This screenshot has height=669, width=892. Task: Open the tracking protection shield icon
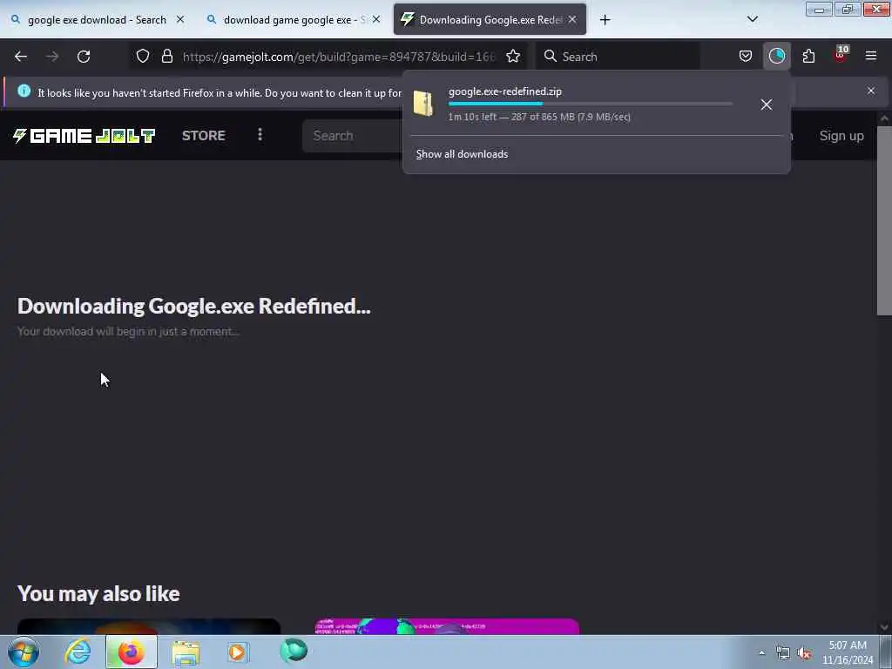[143, 56]
